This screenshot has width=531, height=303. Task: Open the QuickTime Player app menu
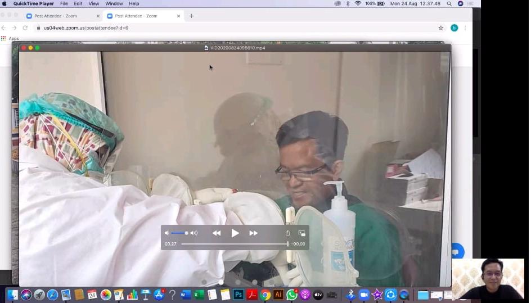coord(34,3)
